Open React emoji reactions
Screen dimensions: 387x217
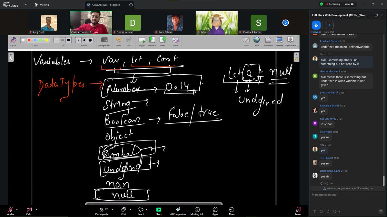tap(141, 211)
